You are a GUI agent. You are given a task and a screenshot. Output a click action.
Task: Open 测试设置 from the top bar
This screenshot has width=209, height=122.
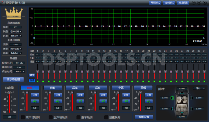(183, 3)
